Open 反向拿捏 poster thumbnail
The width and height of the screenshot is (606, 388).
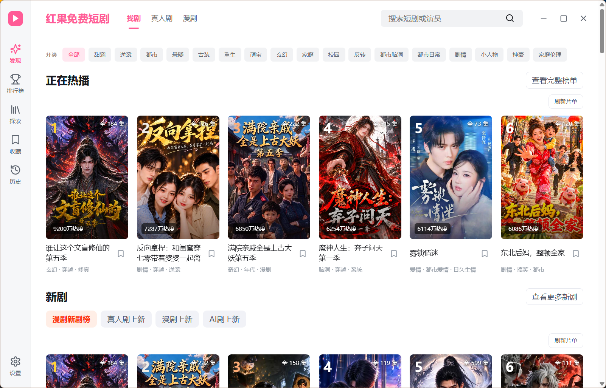(178, 177)
